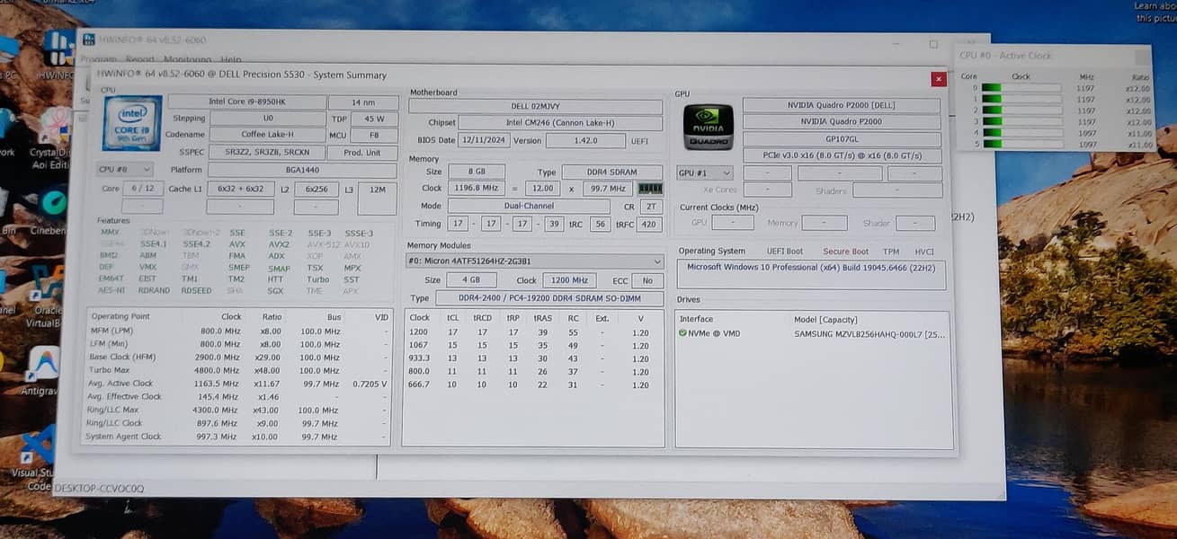Click the BIOS date 12/11/2024 field
This screenshot has width=1177, height=539.
coord(484,140)
